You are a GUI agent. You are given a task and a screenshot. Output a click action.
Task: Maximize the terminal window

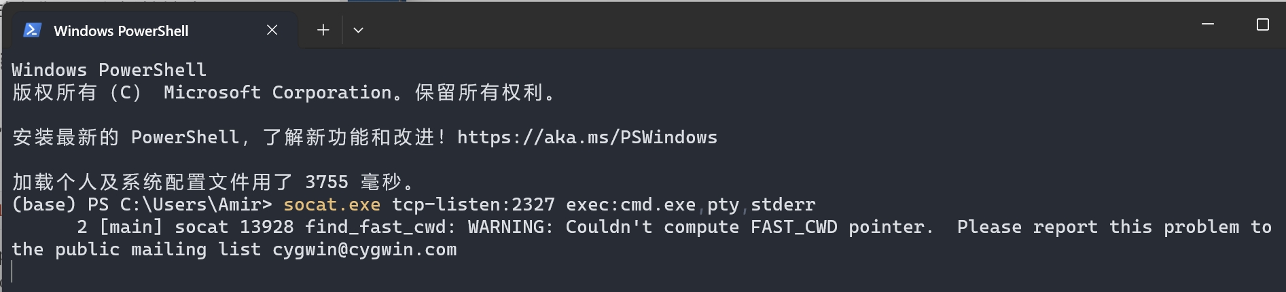point(1263,24)
